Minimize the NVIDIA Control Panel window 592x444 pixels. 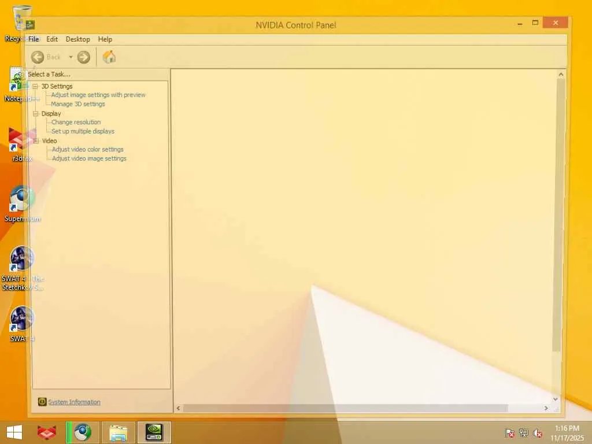pos(520,23)
